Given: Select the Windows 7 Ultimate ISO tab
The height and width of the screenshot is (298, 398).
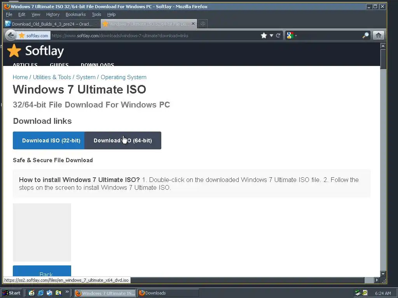Looking at the screenshot, I should (x=148, y=24).
